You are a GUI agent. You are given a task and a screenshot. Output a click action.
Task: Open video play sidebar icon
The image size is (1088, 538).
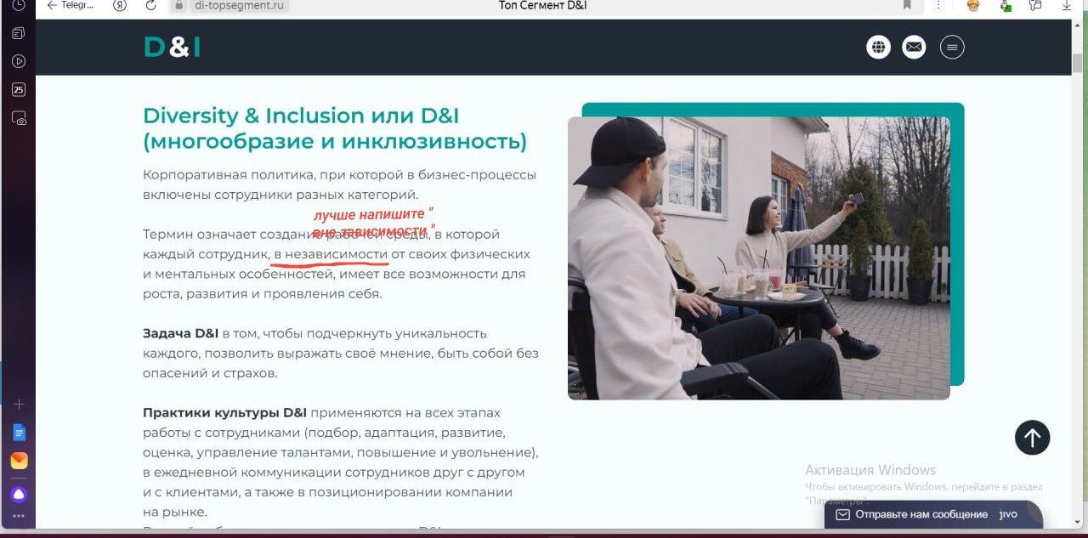tap(19, 61)
